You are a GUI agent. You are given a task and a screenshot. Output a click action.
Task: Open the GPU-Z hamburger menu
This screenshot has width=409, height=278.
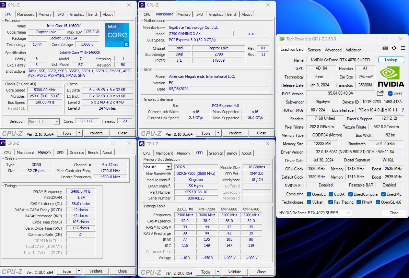403,48
